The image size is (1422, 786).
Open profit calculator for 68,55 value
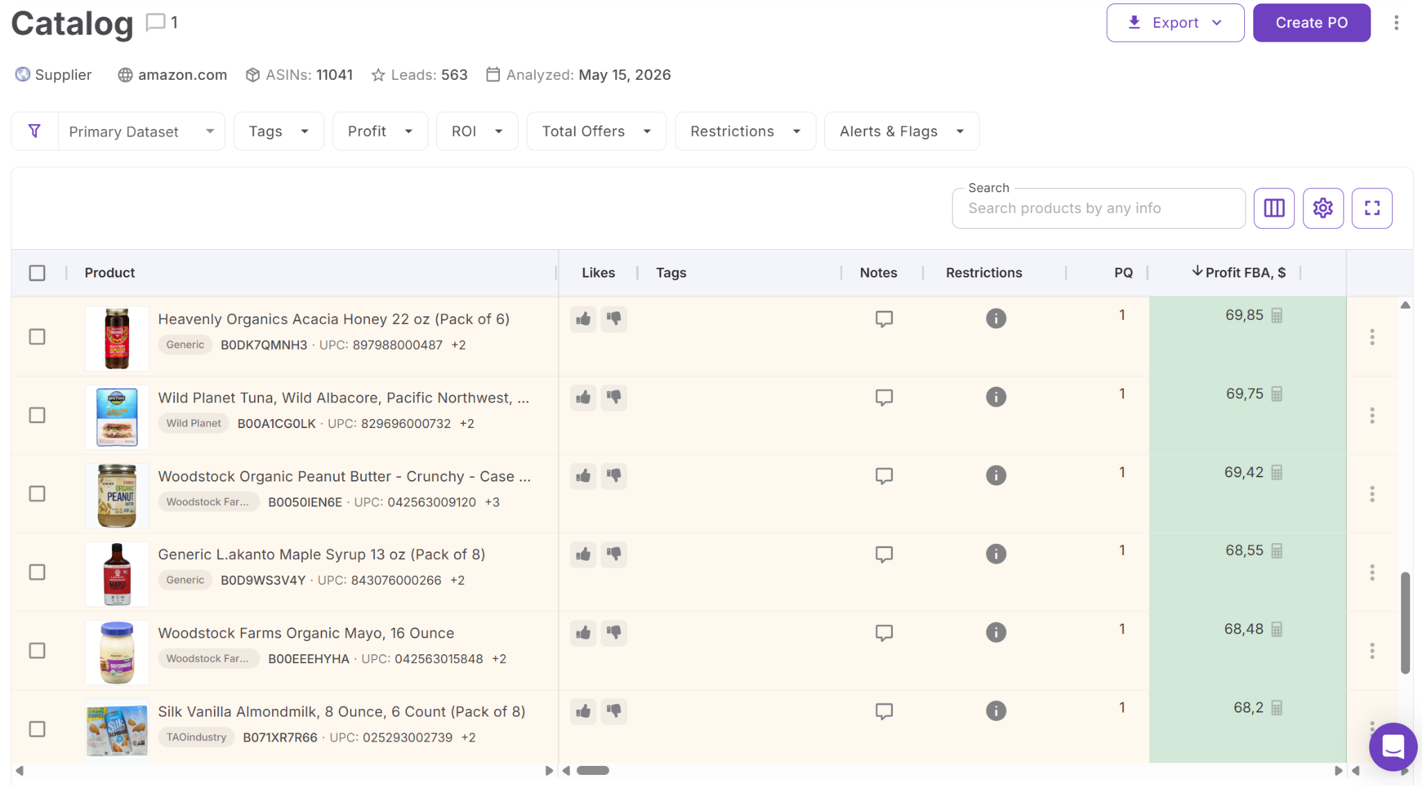point(1276,551)
